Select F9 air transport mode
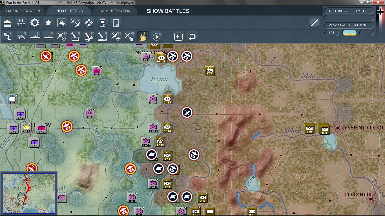The width and height of the screenshot is (385, 216). [x=116, y=37]
